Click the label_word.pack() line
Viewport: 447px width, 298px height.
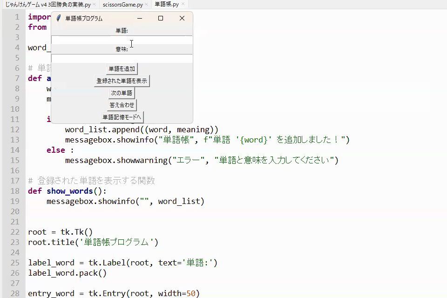tap(67, 273)
